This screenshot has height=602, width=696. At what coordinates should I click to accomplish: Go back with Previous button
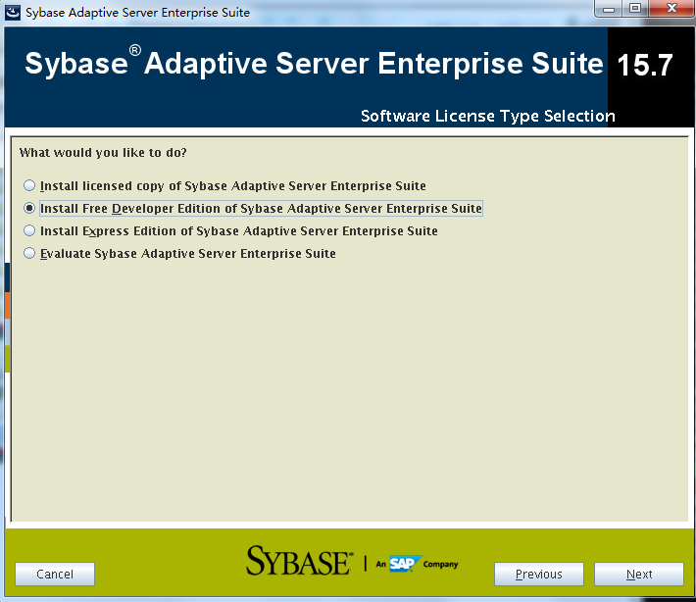click(539, 574)
